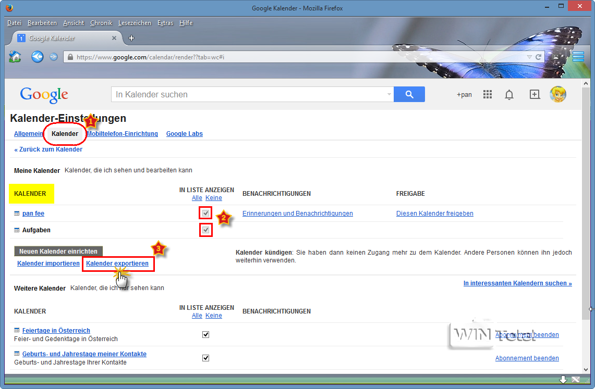Image resolution: width=595 pixels, height=389 pixels.
Task: Click the +pan profile link
Action: (464, 95)
